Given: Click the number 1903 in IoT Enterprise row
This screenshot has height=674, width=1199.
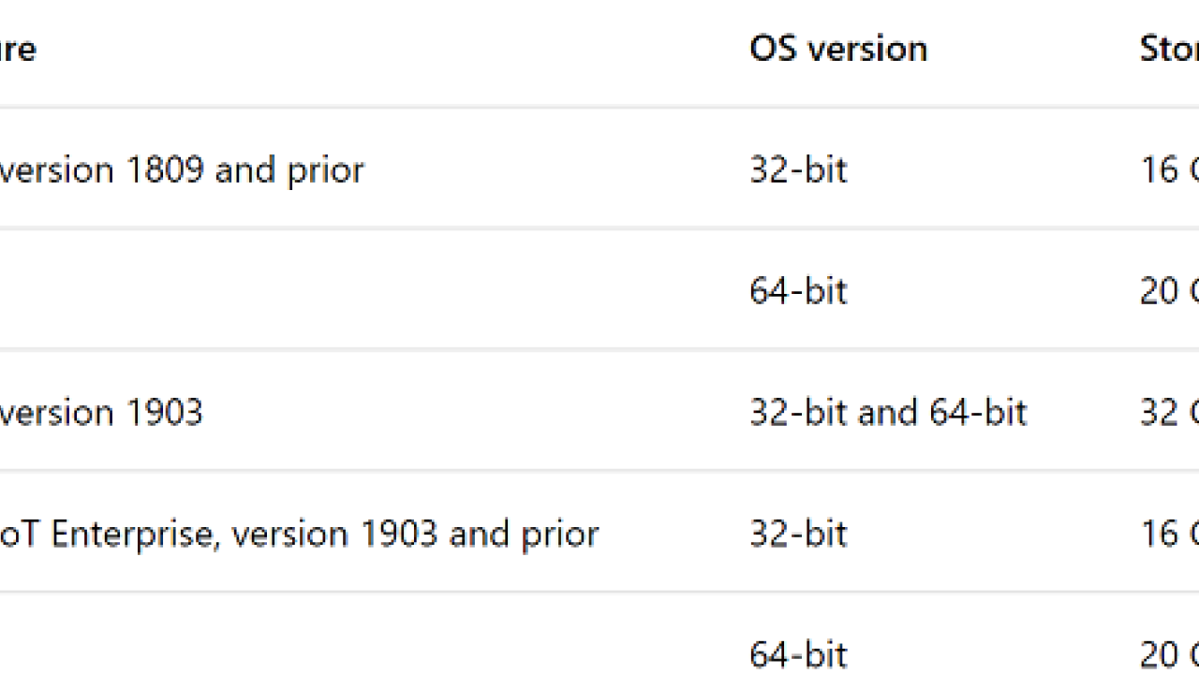Looking at the screenshot, I should click(x=399, y=534).
